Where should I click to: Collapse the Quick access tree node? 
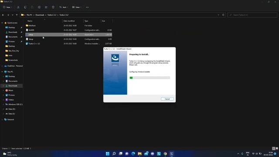point(2,23)
